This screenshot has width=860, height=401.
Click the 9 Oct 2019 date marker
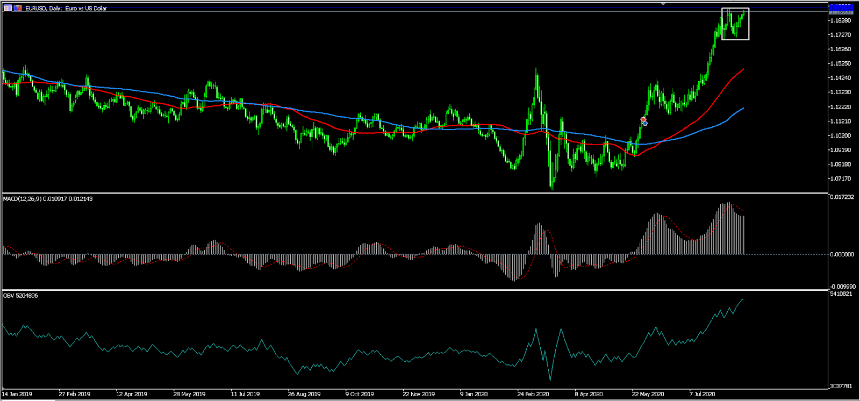(x=360, y=394)
